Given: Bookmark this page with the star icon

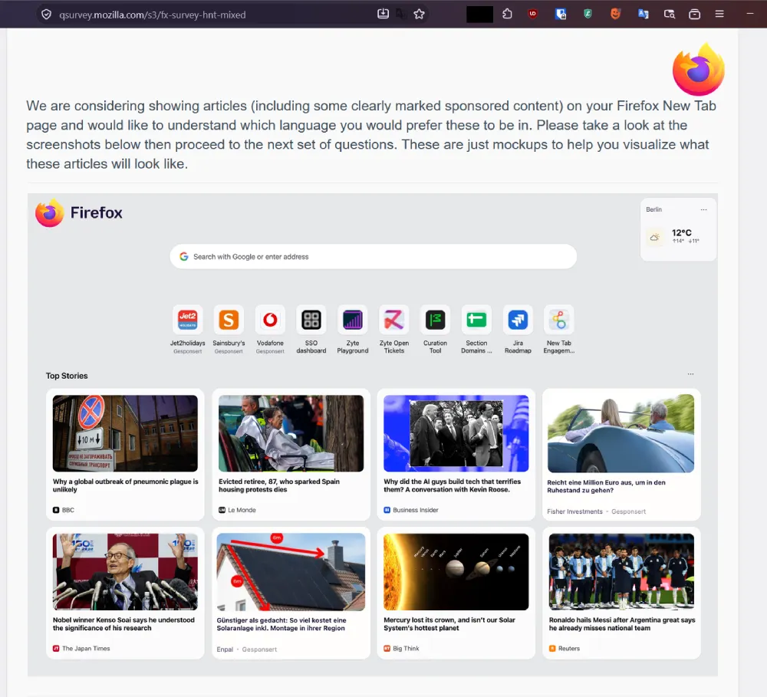Looking at the screenshot, I should (x=420, y=14).
